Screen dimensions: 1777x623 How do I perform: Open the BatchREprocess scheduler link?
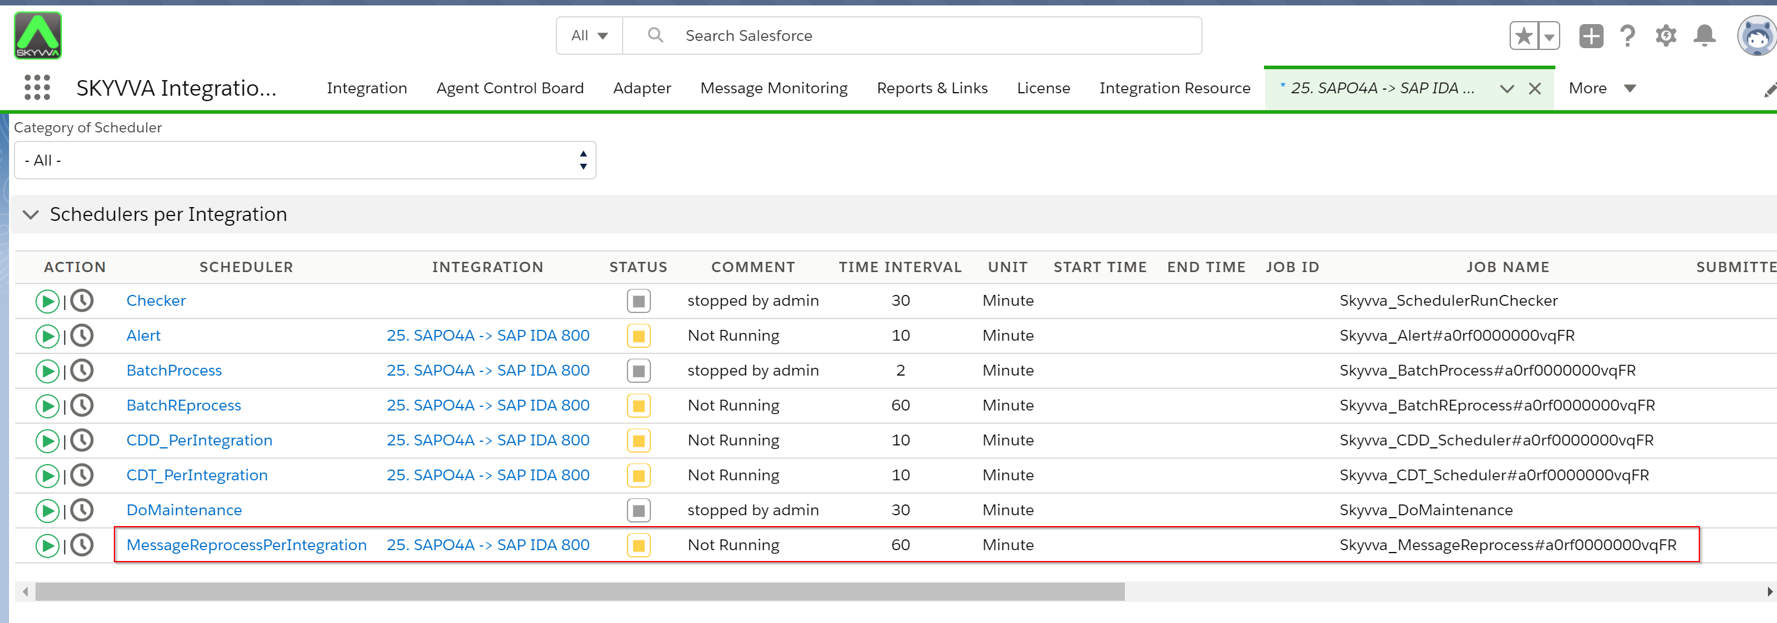click(184, 405)
